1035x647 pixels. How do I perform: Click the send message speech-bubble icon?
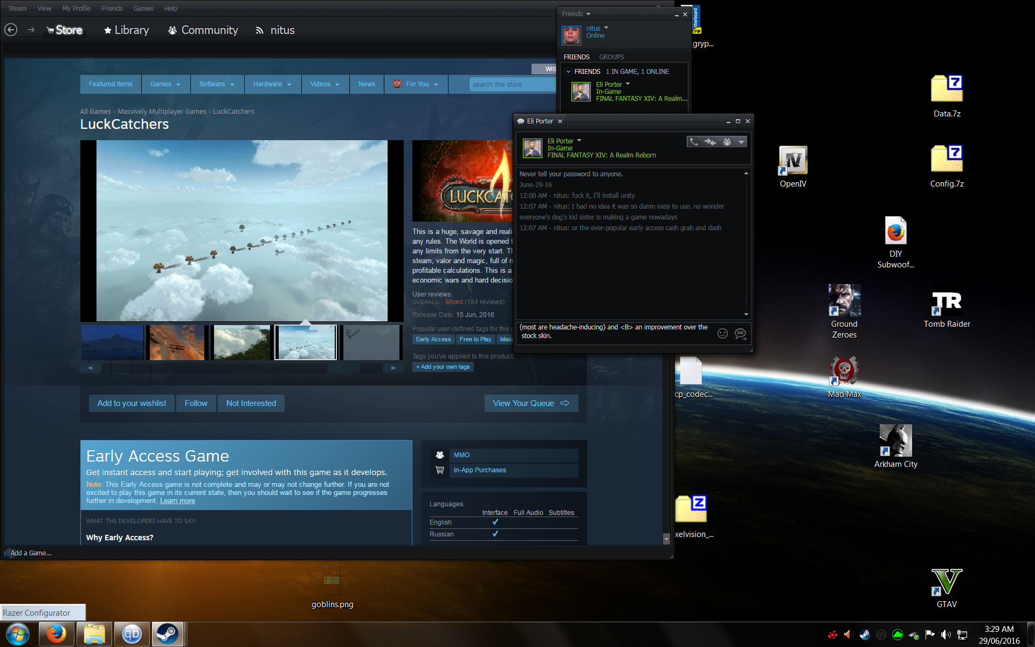(x=741, y=334)
